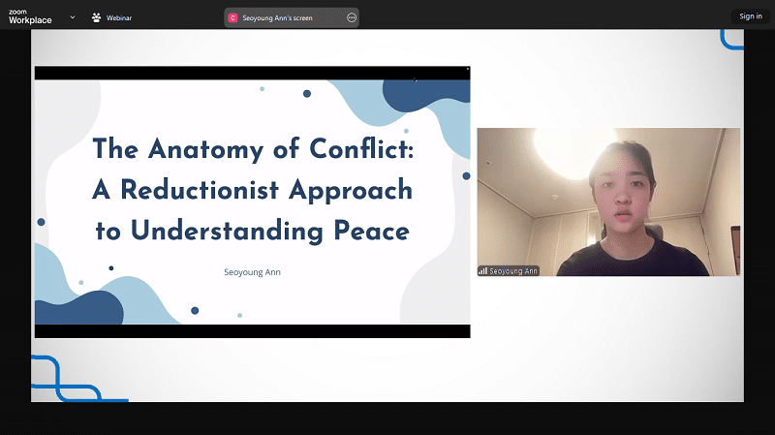Click the "The Anatomy of Conflict:" title line

(x=252, y=148)
